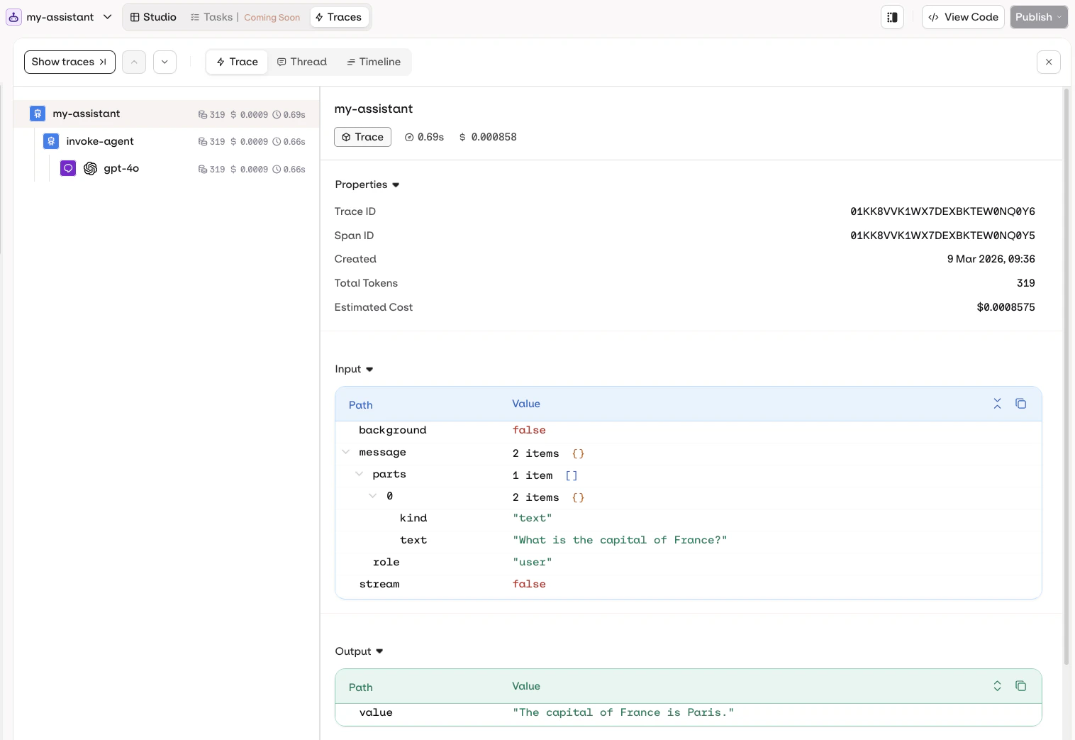Close the trace detail panel
The height and width of the screenshot is (740, 1075).
tap(1049, 62)
